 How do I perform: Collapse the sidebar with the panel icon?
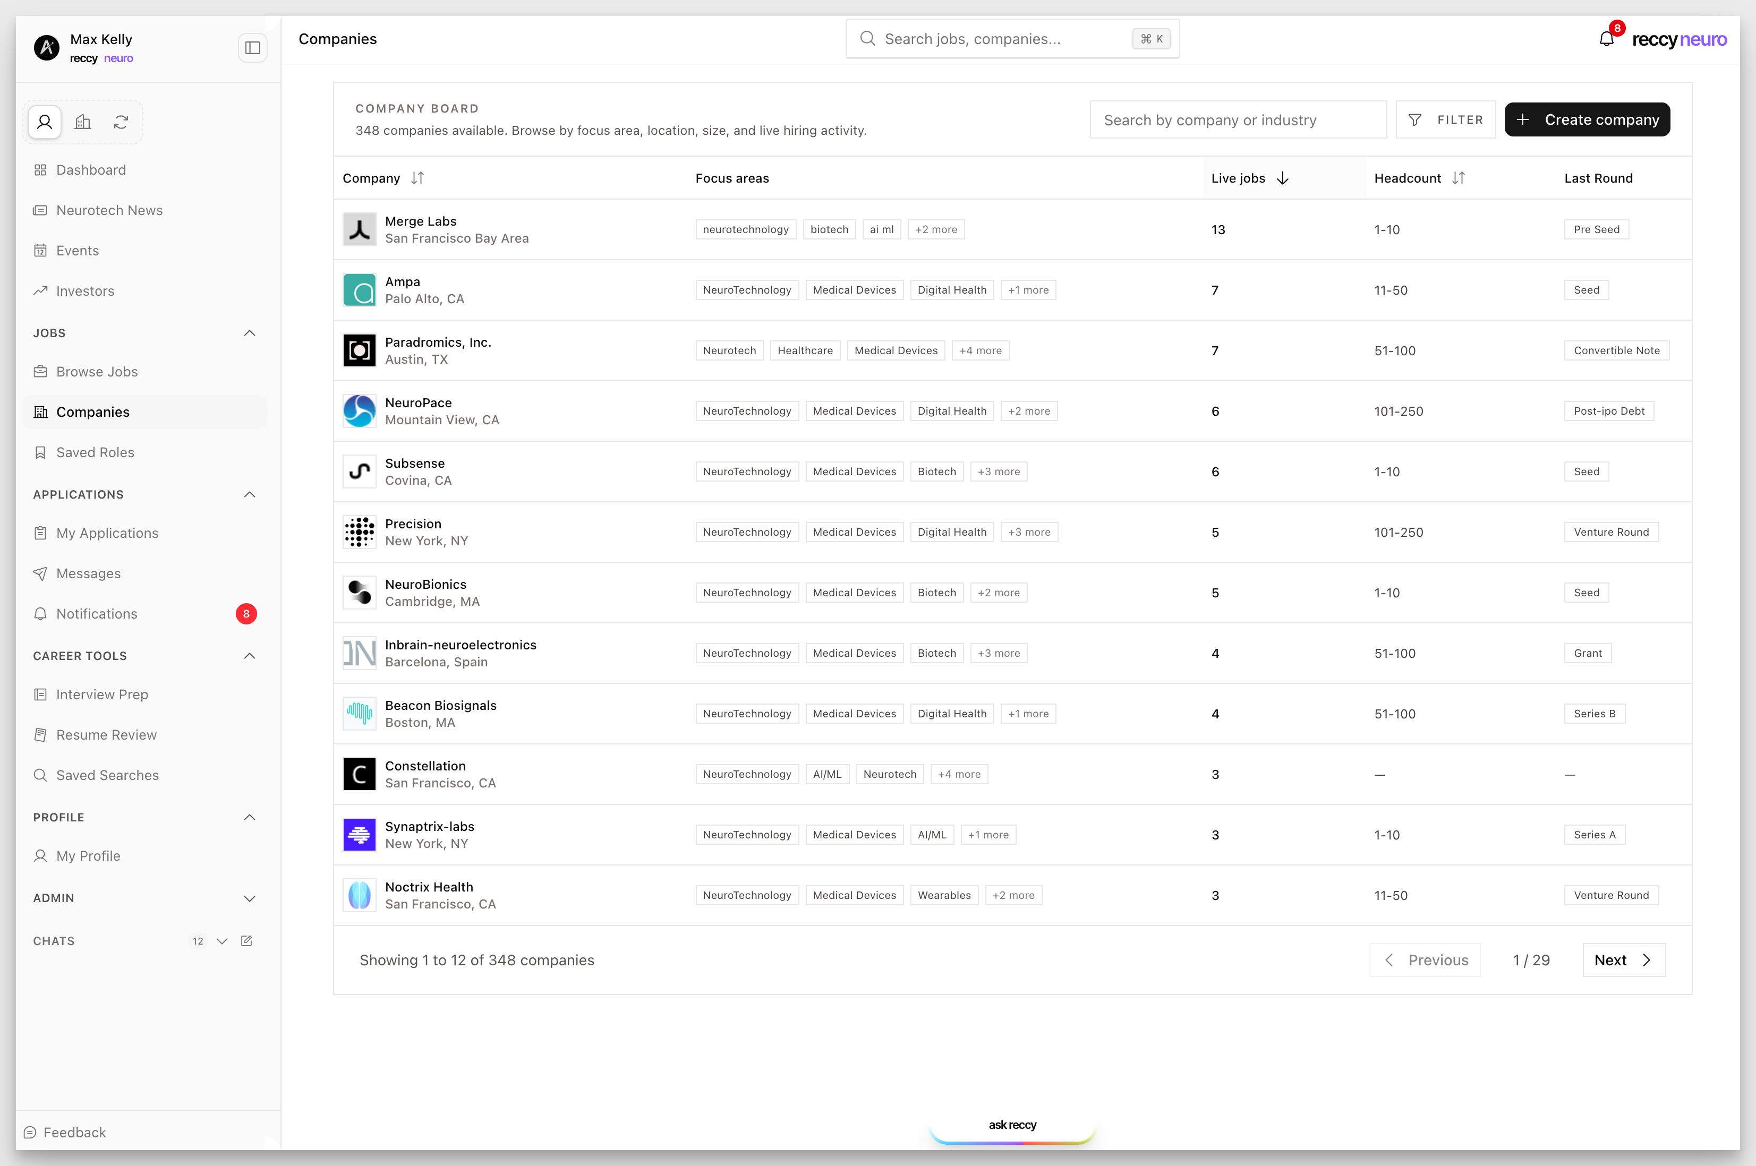[x=252, y=47]
